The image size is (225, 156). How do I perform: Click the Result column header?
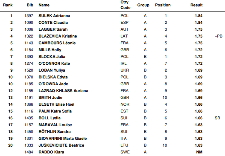point(196,5)
